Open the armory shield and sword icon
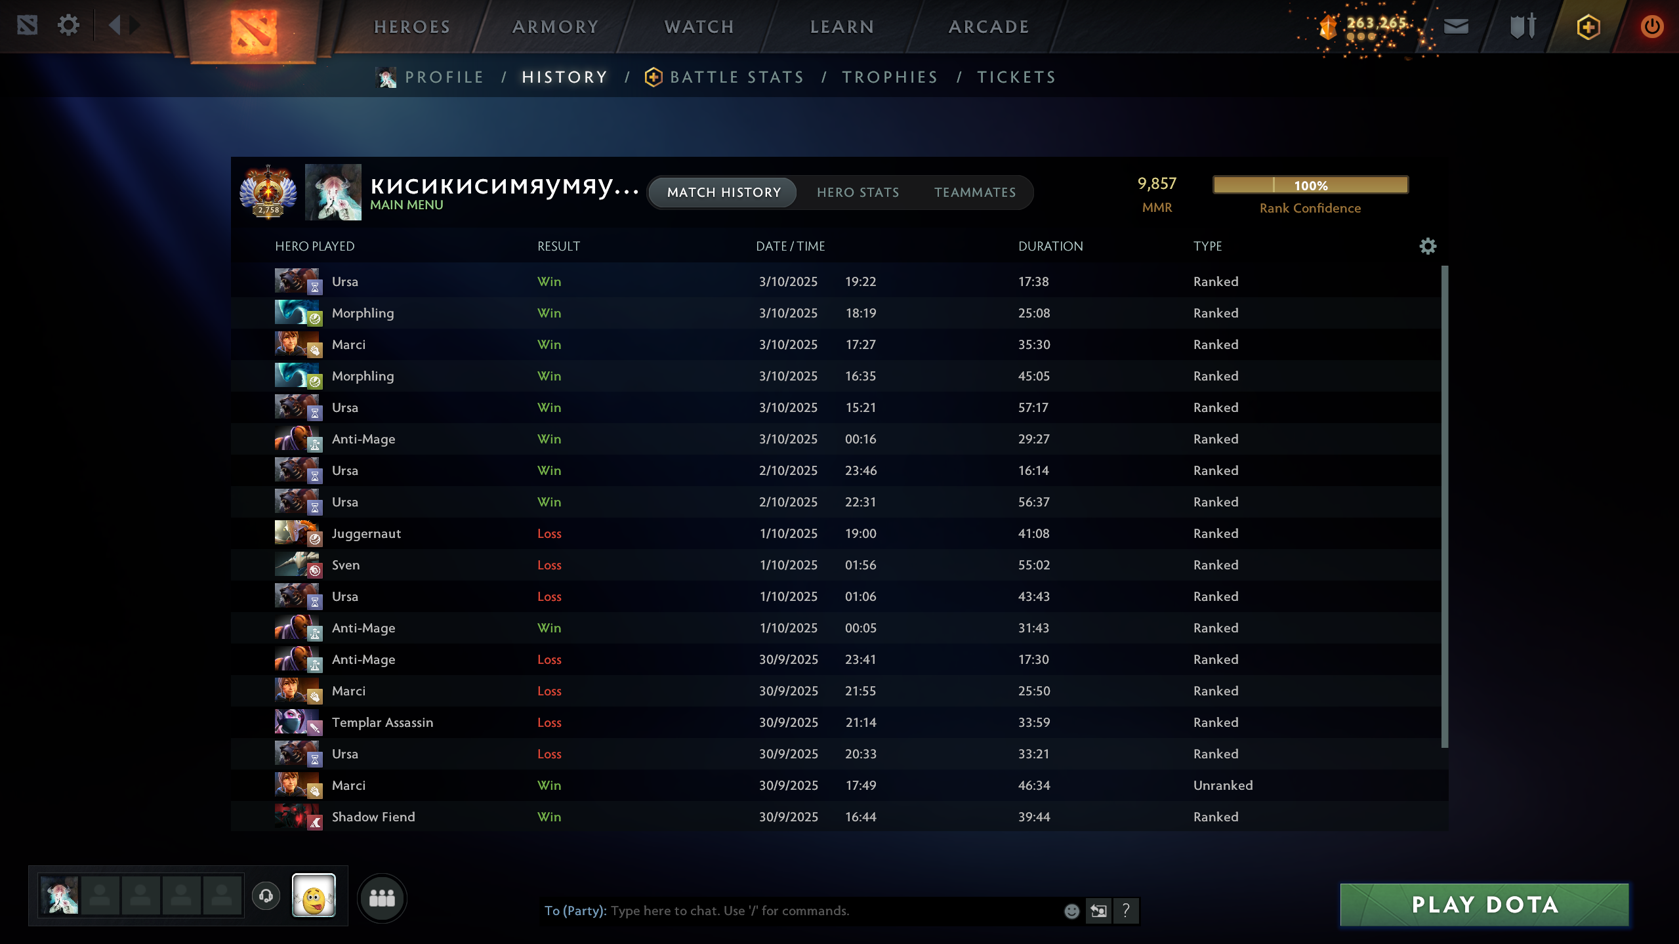1679x944 pixels. (x=1523, y=26)
